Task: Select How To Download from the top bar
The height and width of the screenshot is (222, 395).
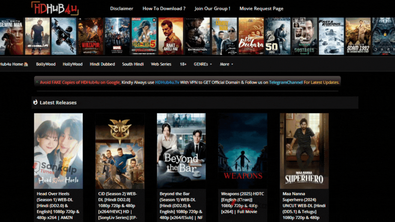Action: point(164,9)
